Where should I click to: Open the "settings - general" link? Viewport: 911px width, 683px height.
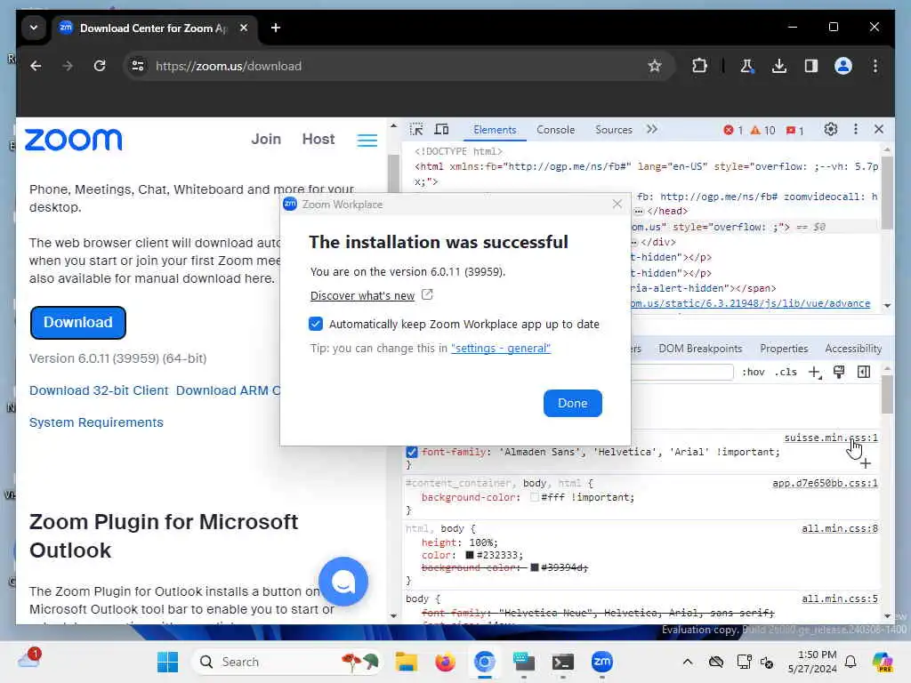(x=501, y=349)
